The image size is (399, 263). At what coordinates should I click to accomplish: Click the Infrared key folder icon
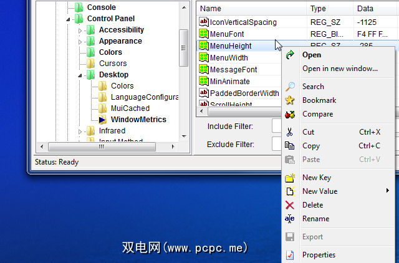(91, 131)
